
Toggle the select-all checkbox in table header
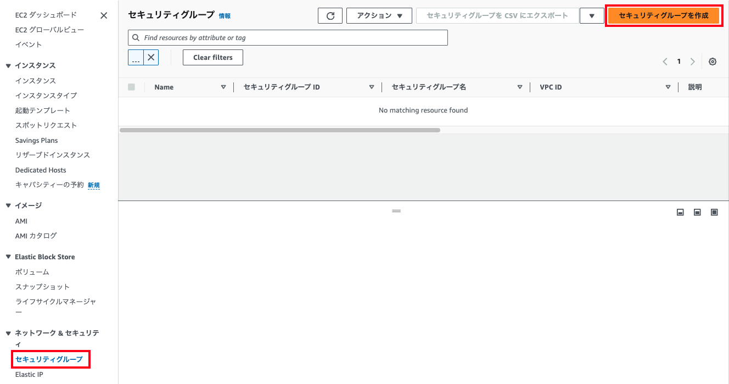click(x=131, y=87)
